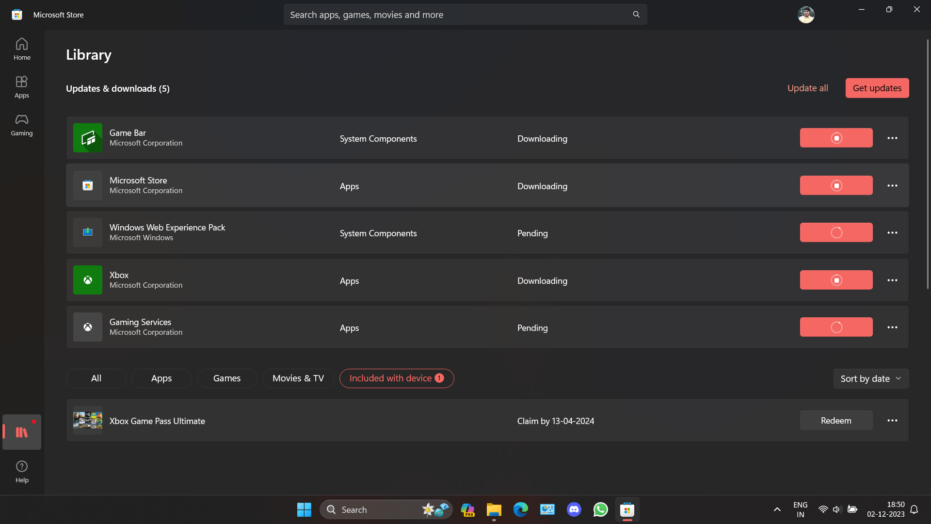Select the Apps filter tab
This screenshot has width=931, height=524.
[161, 378]
